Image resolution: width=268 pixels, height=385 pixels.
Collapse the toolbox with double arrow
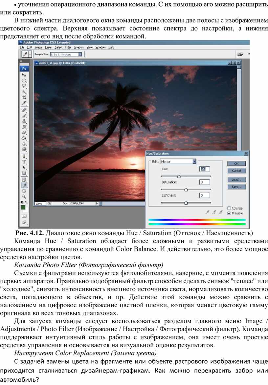21,61
